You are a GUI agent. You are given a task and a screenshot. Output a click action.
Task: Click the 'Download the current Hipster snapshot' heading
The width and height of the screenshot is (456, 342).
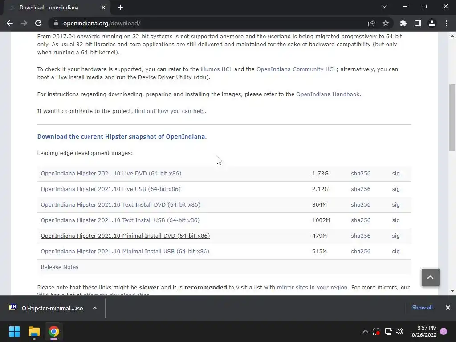point(122,137)
